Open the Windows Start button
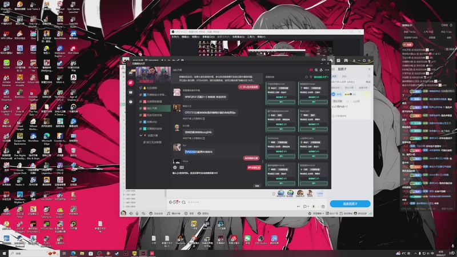 tap(4, 253)
